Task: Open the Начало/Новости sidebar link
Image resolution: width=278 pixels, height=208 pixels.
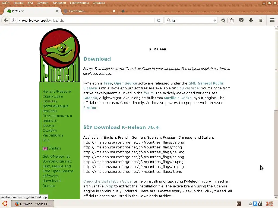Action: click(57, 92)
